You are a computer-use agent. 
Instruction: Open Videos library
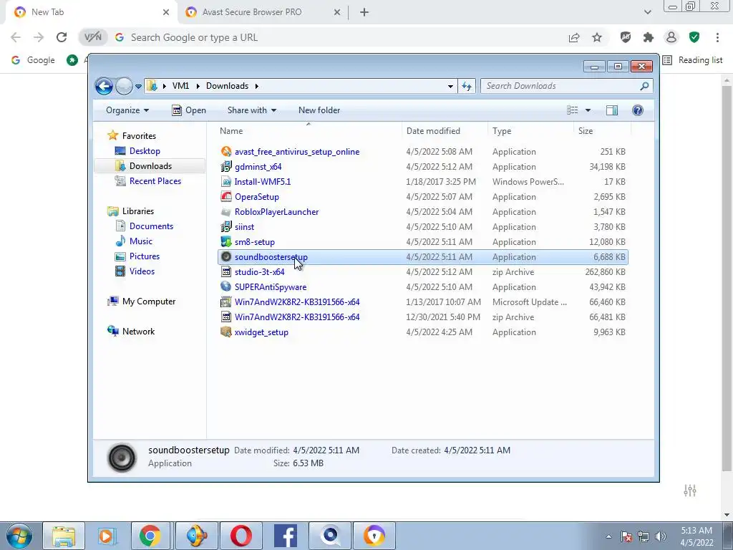(x=142, y=271)
